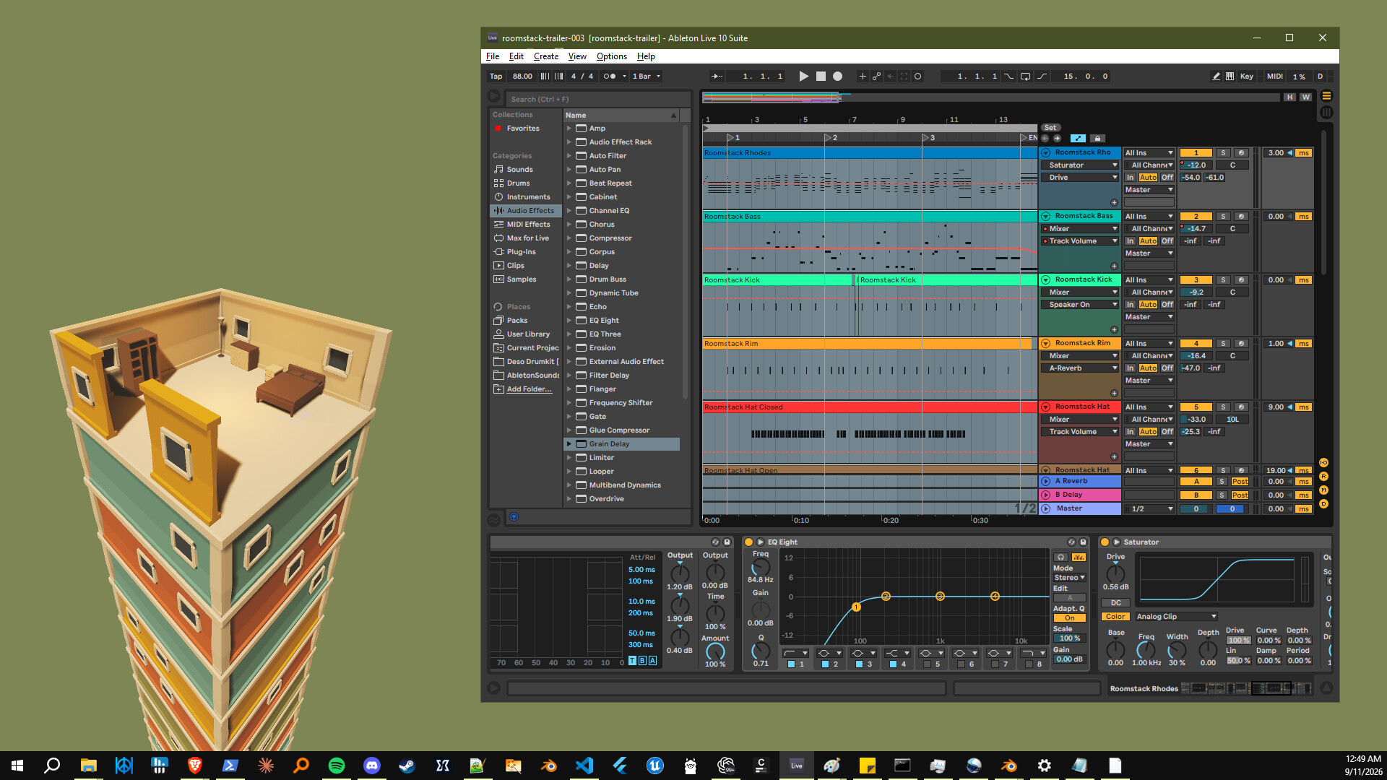Click the Session Record circle button

coord(917,77)
